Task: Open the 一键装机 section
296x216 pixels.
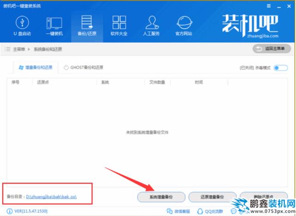Action: pos(54,26)
